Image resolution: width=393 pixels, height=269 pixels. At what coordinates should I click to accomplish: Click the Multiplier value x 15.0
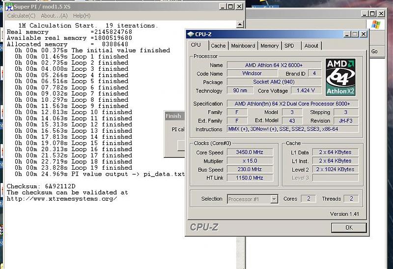pyautogui.click(x=250, y=161)
